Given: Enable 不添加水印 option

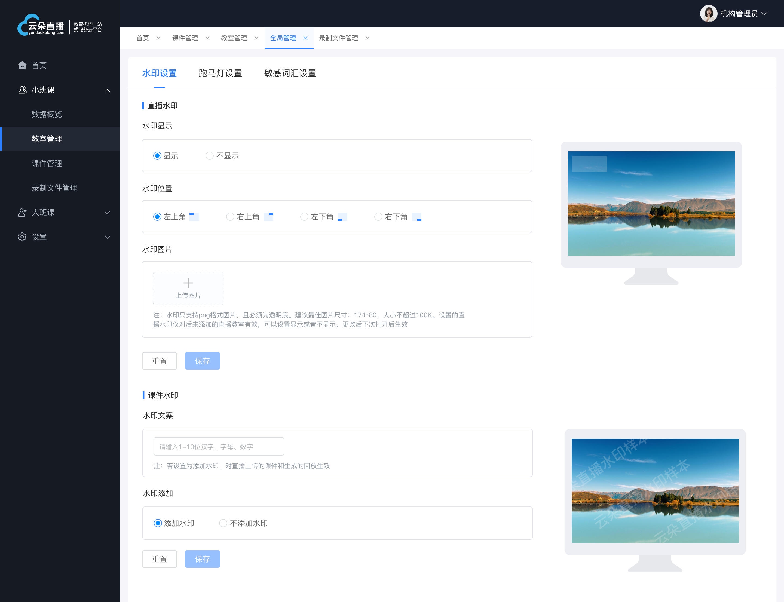Looking at the screenshot, I should tap(224, 523).
